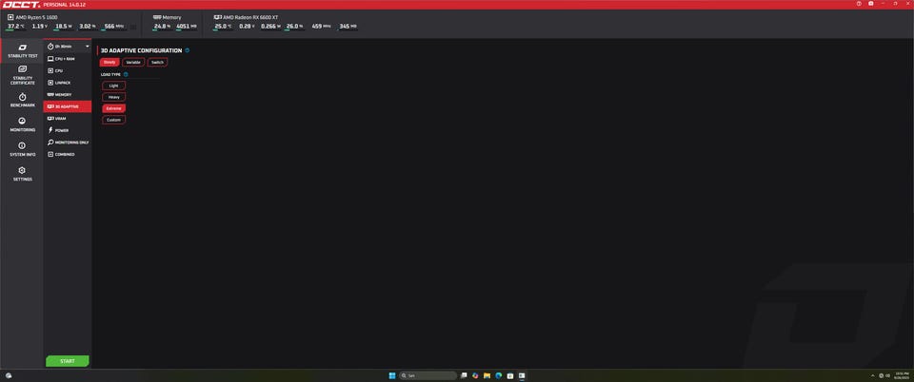Choose the Linpack test
This screenshot has height=382, width=914.
(68, 83)
